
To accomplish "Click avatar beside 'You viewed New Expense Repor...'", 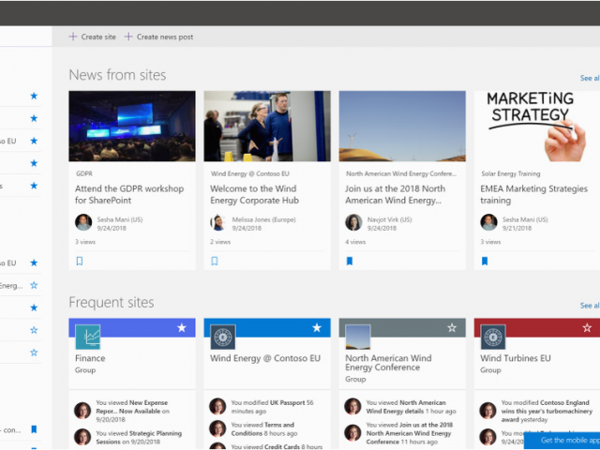I will 82,411.
